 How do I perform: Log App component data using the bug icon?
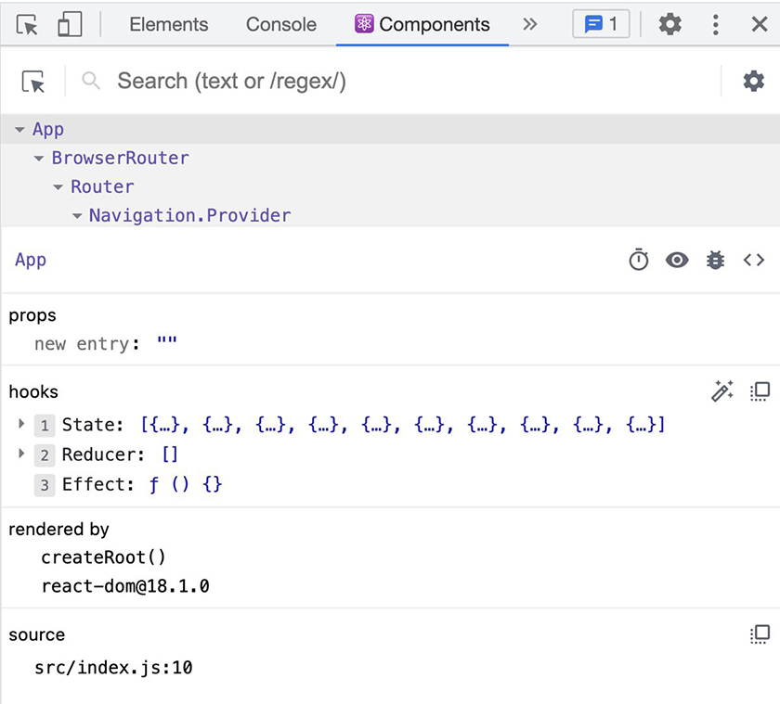(x=715, y=260)
